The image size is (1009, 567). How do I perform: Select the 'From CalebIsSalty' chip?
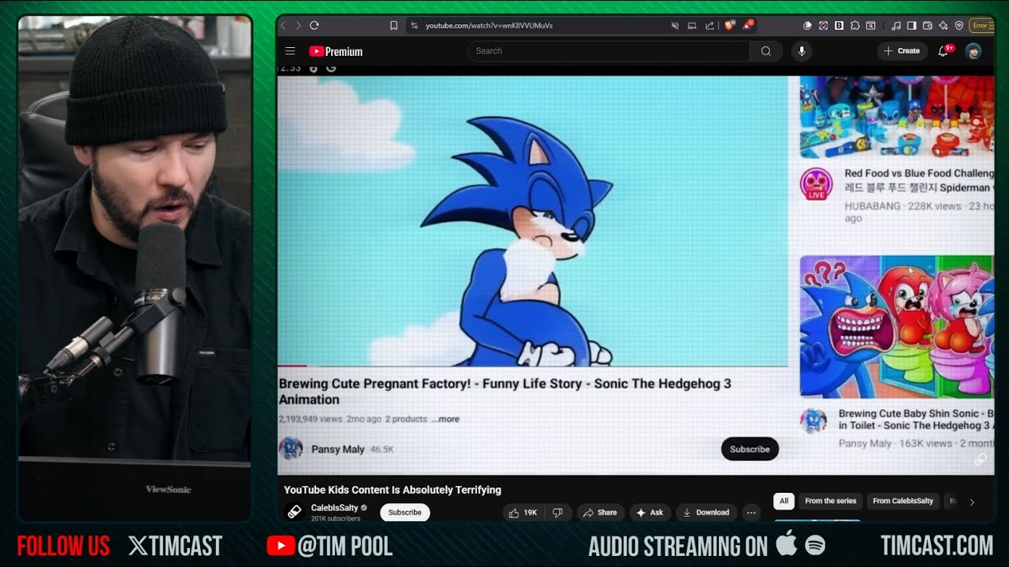(903, 501)
